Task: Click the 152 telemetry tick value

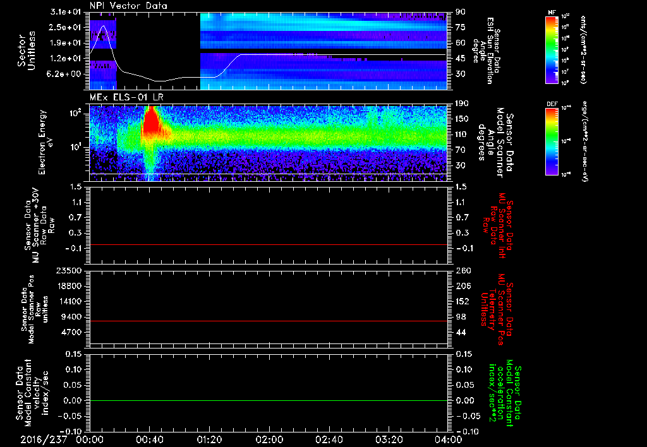Action: pos(462,301)
